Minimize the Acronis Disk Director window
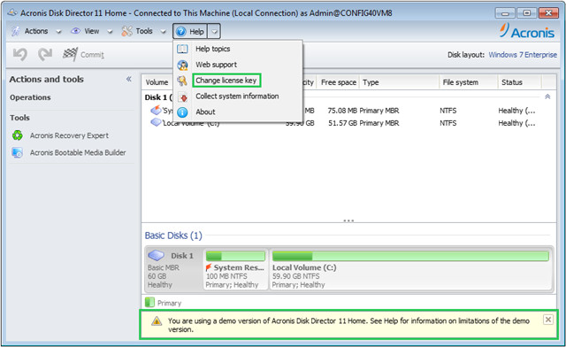The width and height of the screenshot is (566, 347). [x=505, y=13]
